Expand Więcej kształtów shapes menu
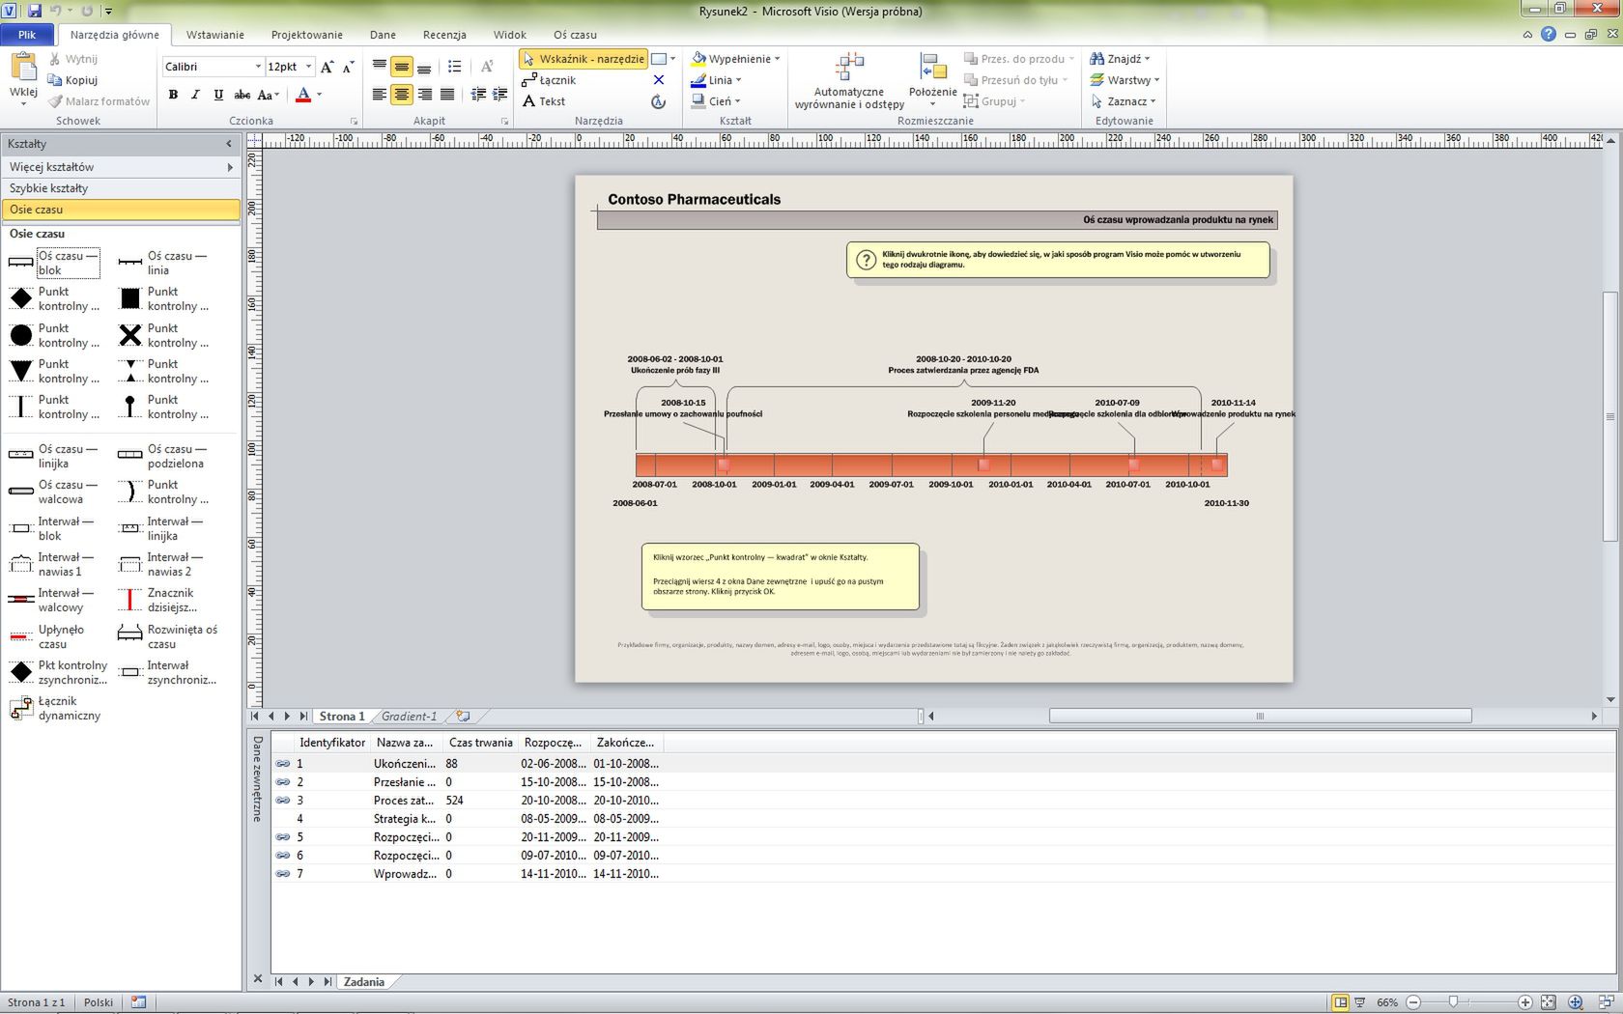 tap(120, 167)
